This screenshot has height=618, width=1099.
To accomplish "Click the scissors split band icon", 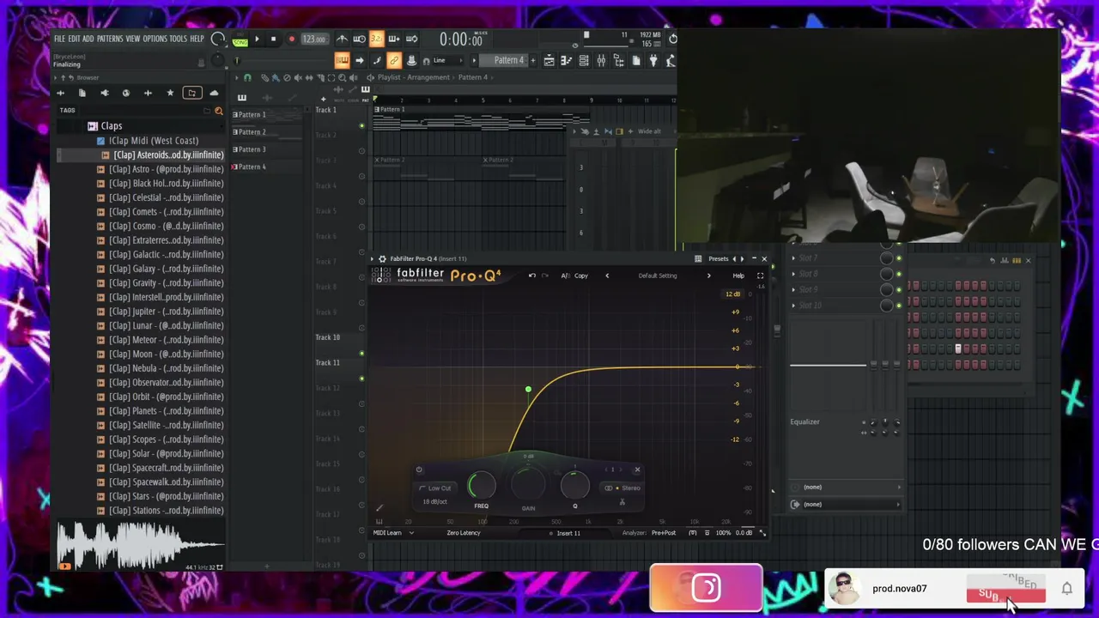I will click(622, 502).
